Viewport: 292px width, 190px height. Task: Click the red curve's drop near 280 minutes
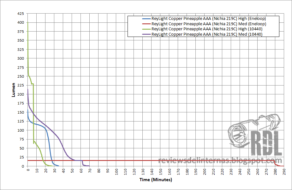pos(275,163)
